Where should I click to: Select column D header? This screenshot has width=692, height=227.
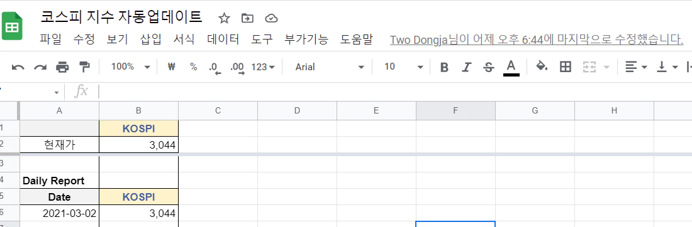click(297, 111)
